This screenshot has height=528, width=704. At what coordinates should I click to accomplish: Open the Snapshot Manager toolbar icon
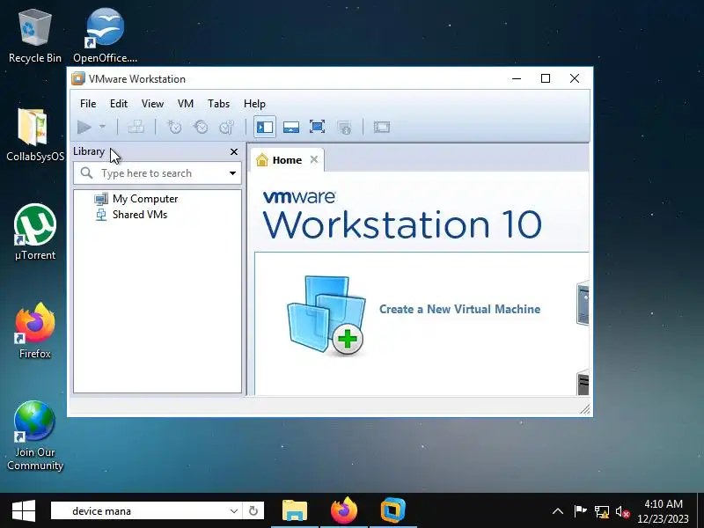227,127
